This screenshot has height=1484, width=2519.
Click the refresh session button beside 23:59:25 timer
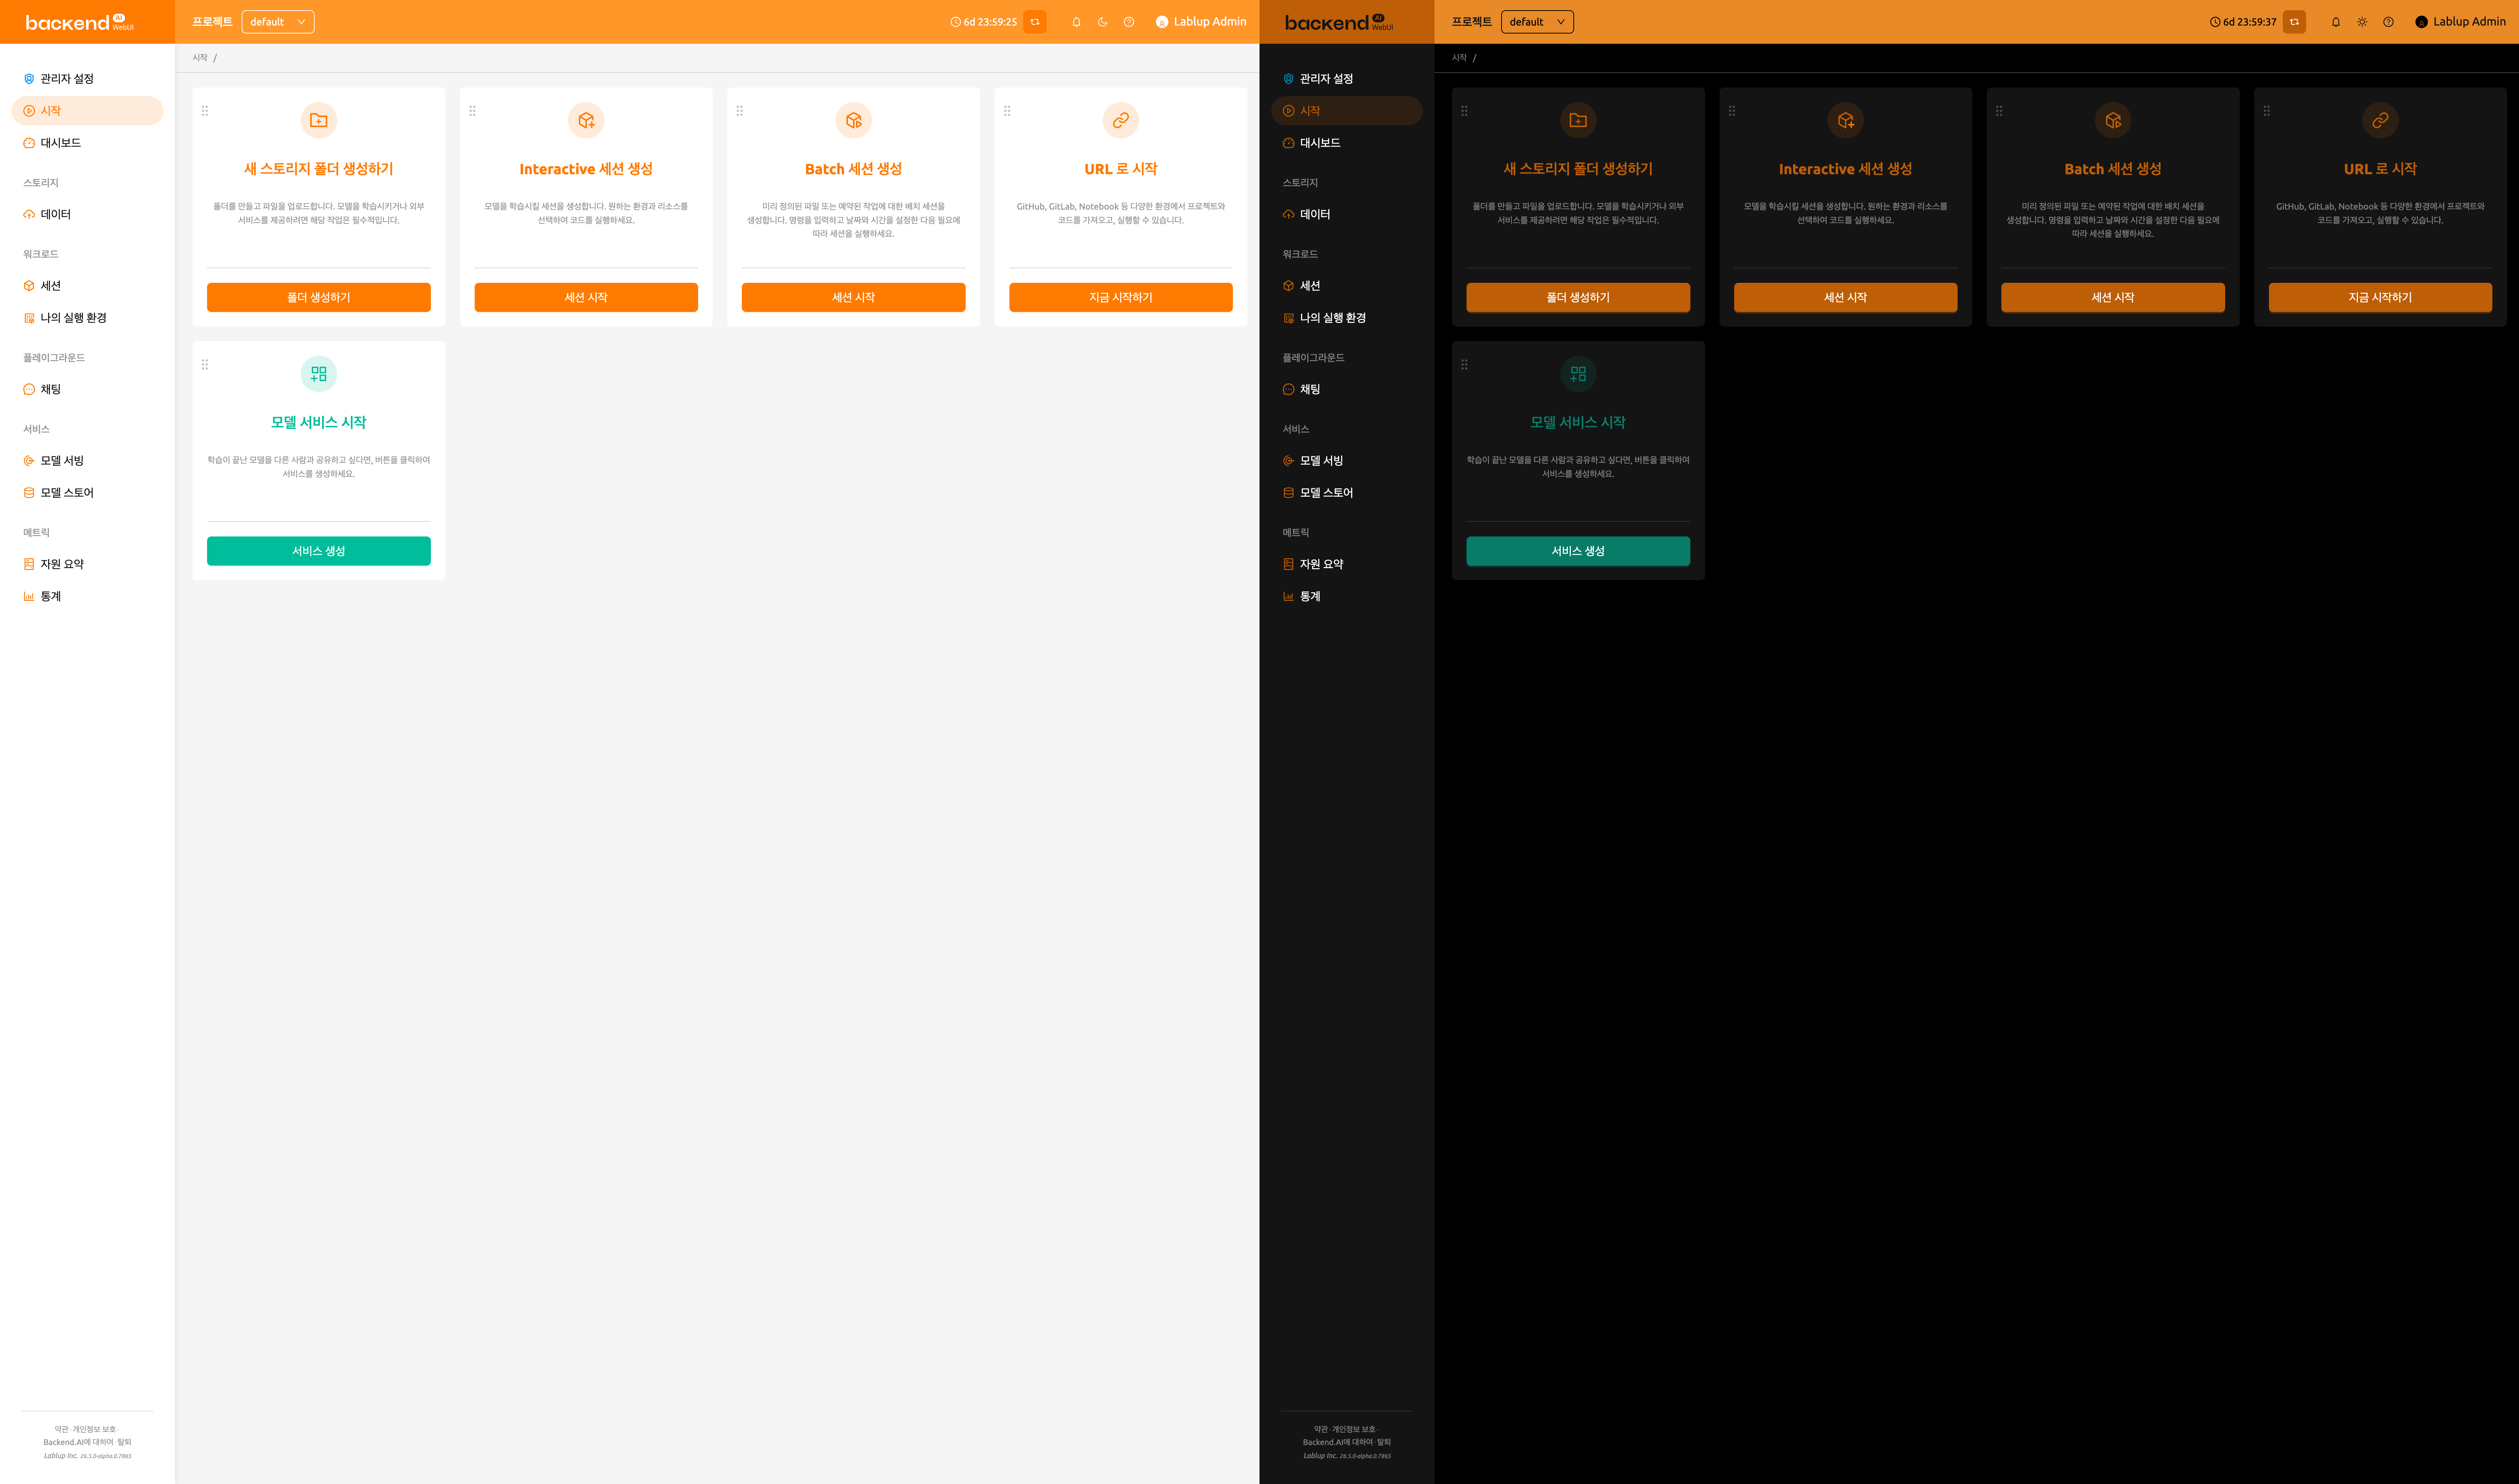click(x=1035, y=22)
